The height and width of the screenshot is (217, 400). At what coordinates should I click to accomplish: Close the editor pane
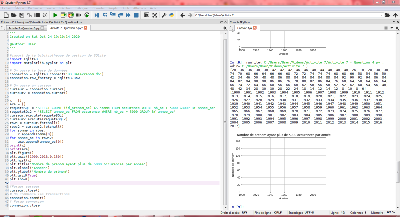225,22
